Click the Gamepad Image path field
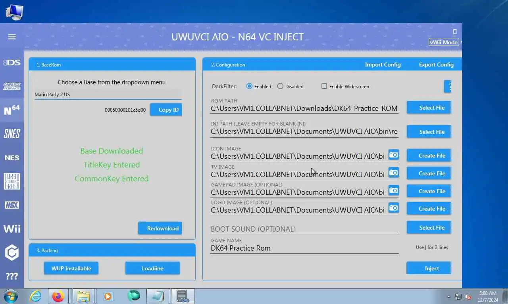 pyautogui.click(x=298, y=192)
